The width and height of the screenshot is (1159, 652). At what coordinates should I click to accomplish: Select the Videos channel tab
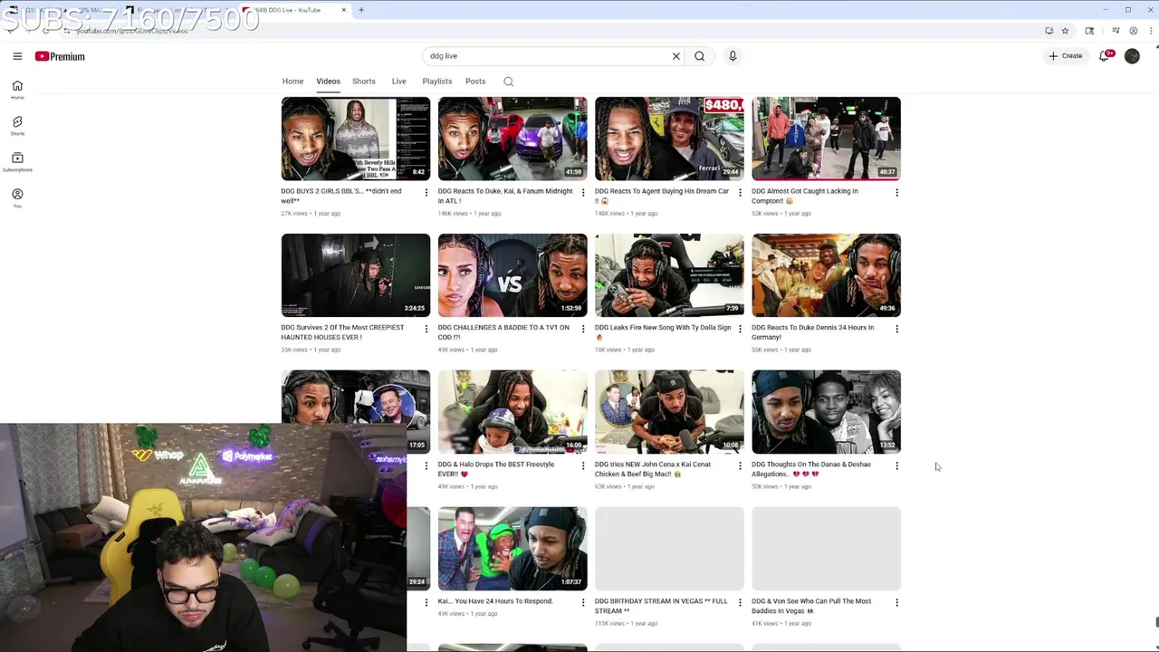point(328,81)
